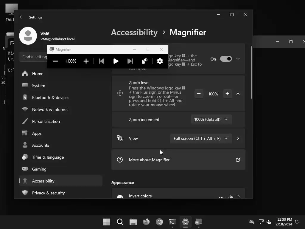The width and height of the screenshot is (305, 229).
Task: Click the cloud sync tray icon
Action: pos(252,222)
